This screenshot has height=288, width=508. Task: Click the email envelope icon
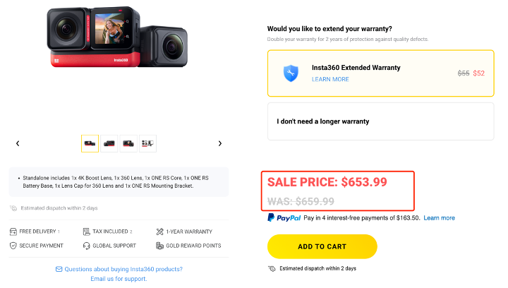[x=59, y=269]
